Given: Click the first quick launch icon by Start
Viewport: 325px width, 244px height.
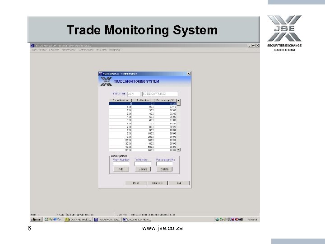Looking at the screenshot, I should 47,219.
